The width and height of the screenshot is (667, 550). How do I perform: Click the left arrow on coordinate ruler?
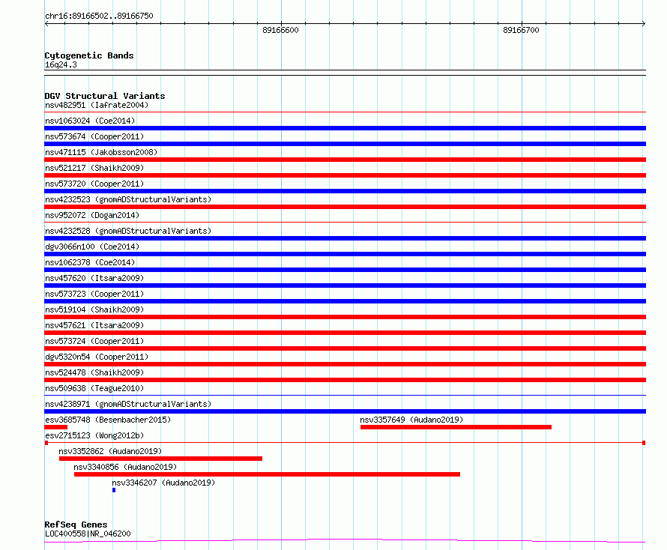click(x=46, y=24)
